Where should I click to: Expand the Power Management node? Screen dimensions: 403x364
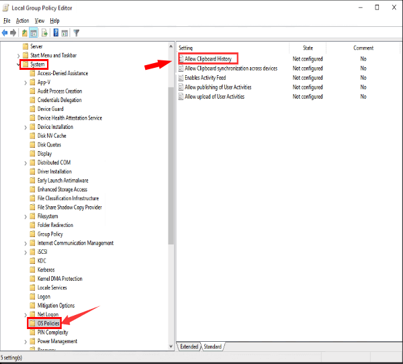point(26,342)
